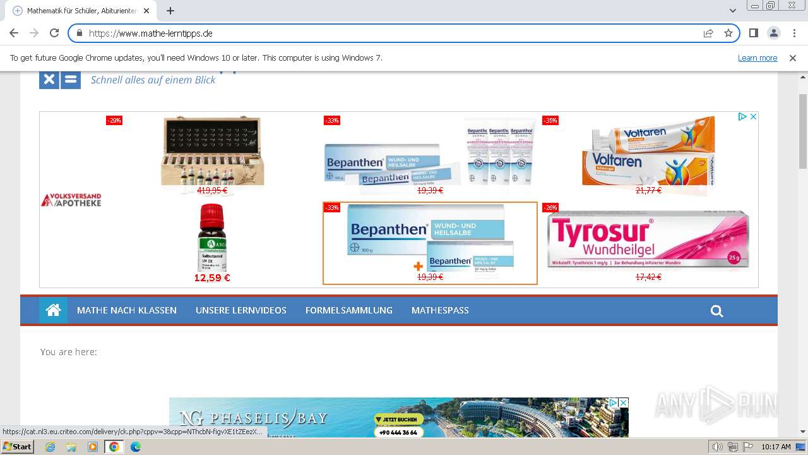
Task: Select the highlighted Bepanthen Wund- und Heilsalbe
Action: [430, 243]
